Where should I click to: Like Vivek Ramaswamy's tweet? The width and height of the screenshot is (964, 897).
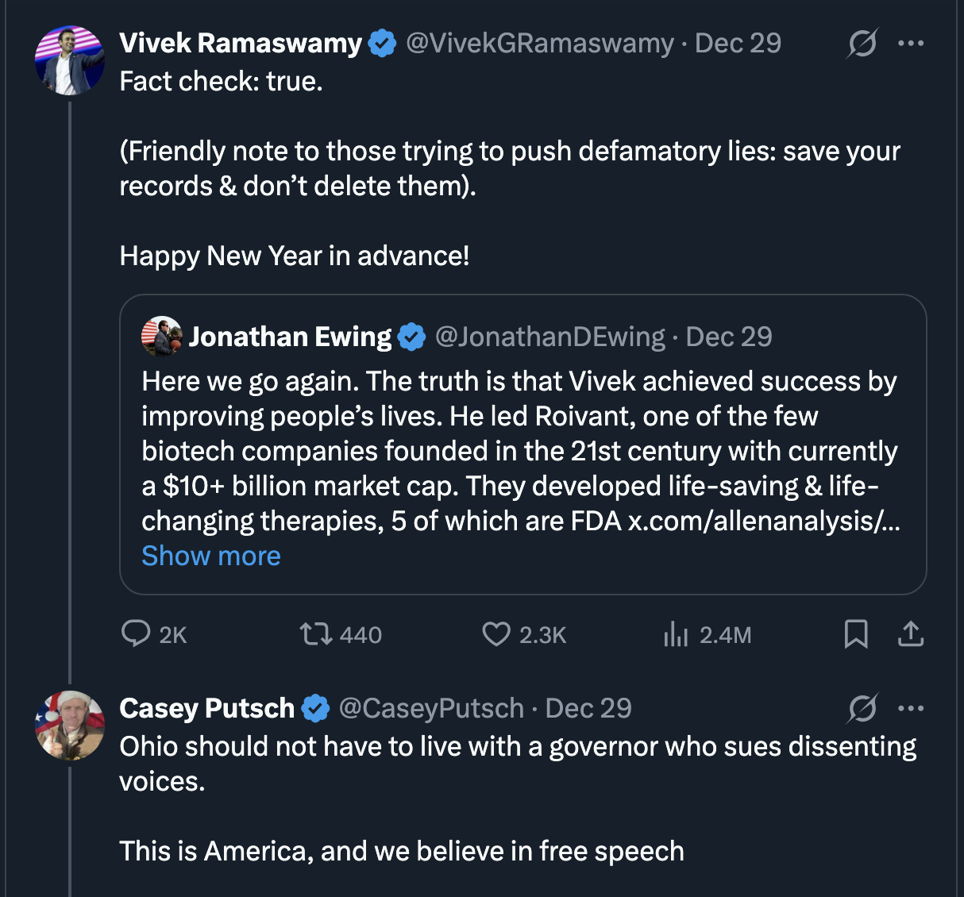496,634
